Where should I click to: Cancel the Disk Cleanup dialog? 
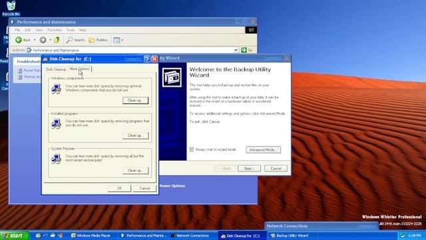(144, 188)
